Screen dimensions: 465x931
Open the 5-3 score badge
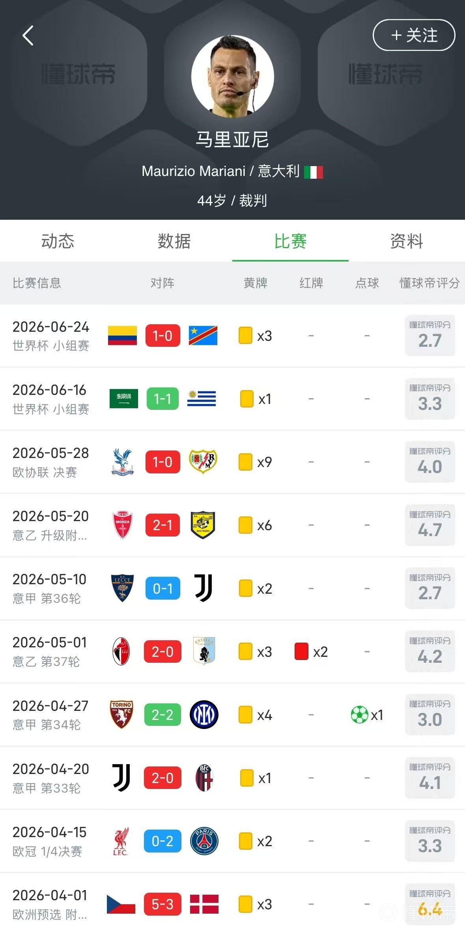point(162,904)
